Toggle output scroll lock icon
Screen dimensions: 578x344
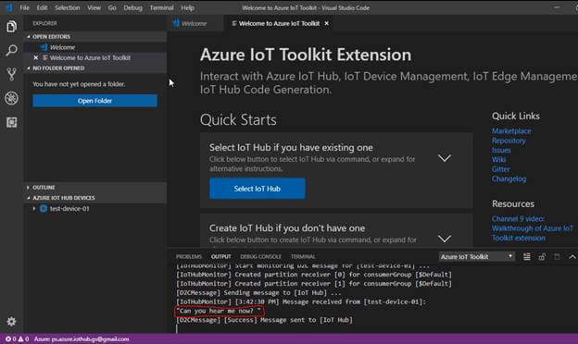[x=542, y=257]
